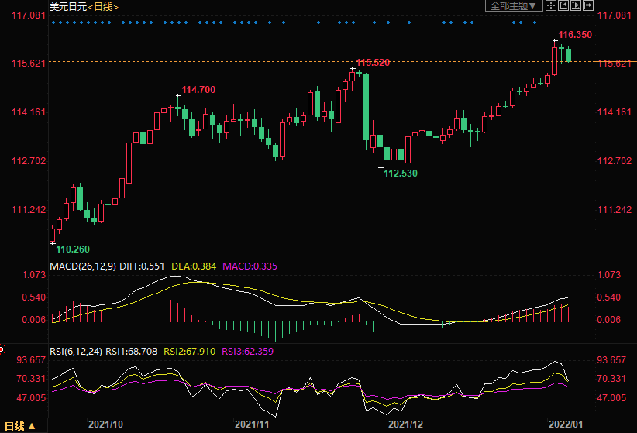Click the 110.260 low price label
Viewport: 637px width, 433px height.
point(73,249)
